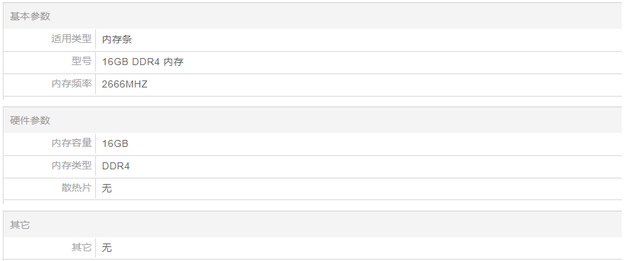Select the 内存频率 label
Viewport: 626px width, 261px height.
point(71,84)
